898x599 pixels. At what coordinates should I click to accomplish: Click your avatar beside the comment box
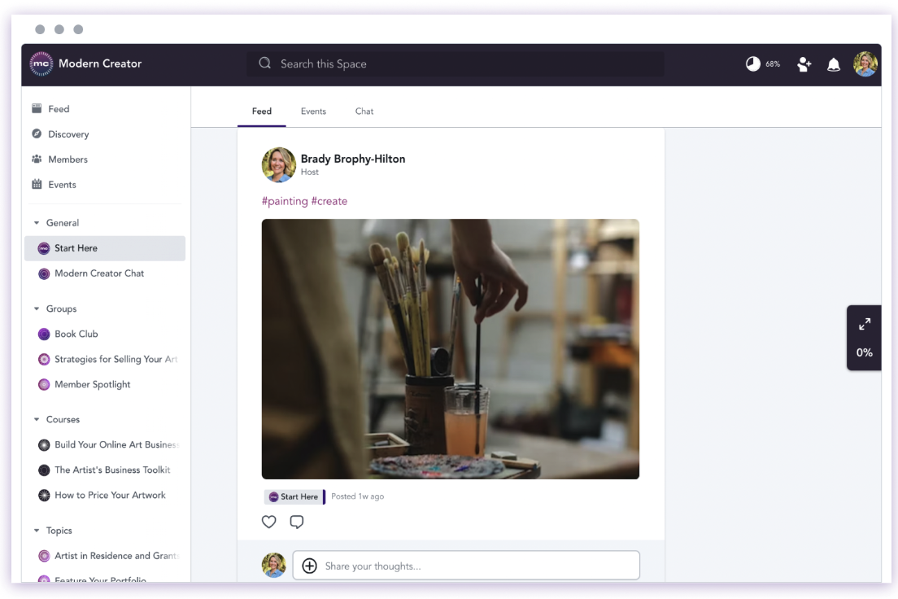(274, 565)
